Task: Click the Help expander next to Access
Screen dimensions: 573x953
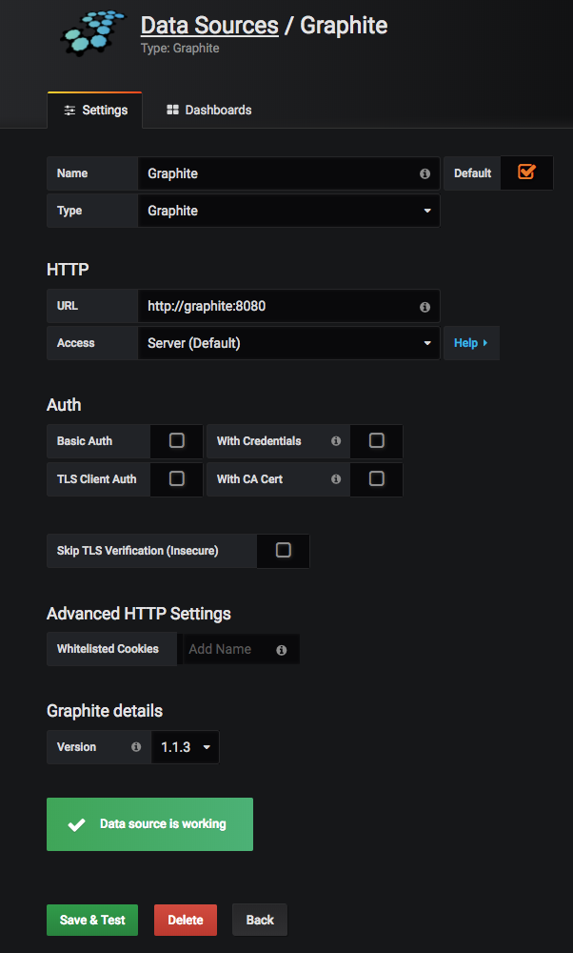Action: point(471,342)
